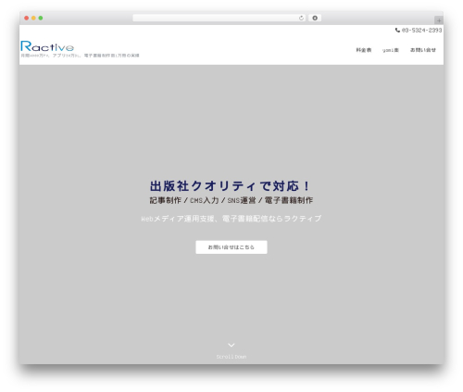Click the Scroll Down text label
Image resolution: width=463 pixels, height=392 pixels.
[x=231, y=357]
